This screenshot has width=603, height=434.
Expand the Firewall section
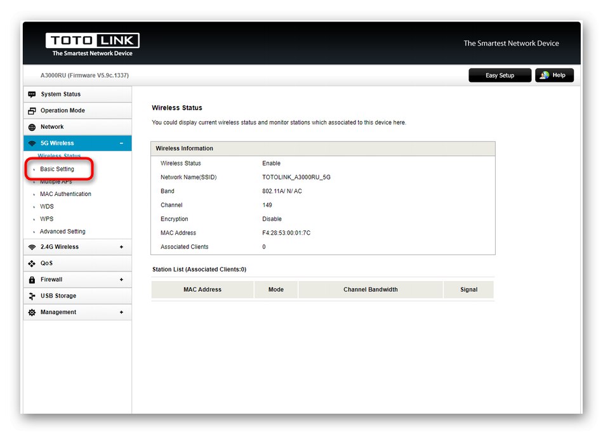121,280
